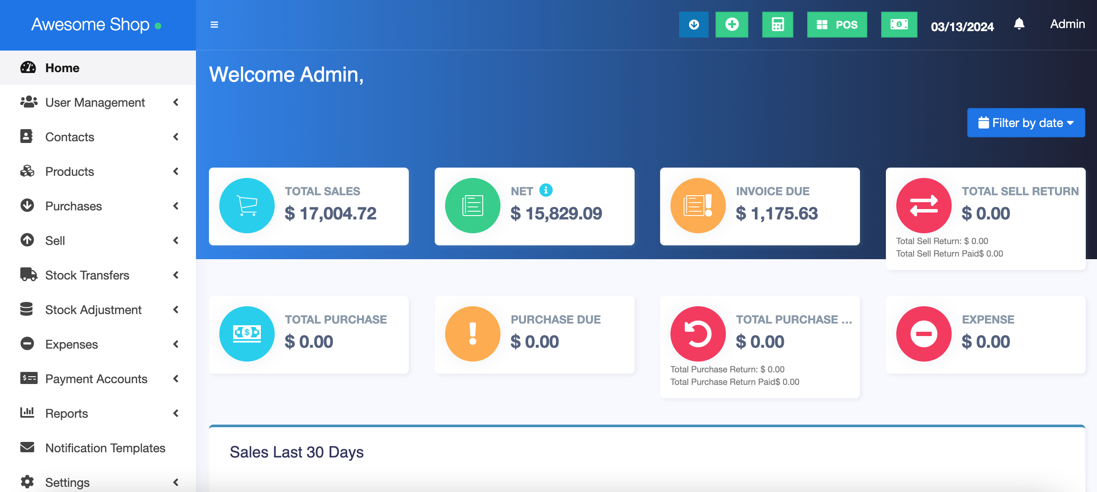Image resolution: width=1097 pixels, height=492 pixels.
Task: Click the Net info icon
Action: [546, 190]
